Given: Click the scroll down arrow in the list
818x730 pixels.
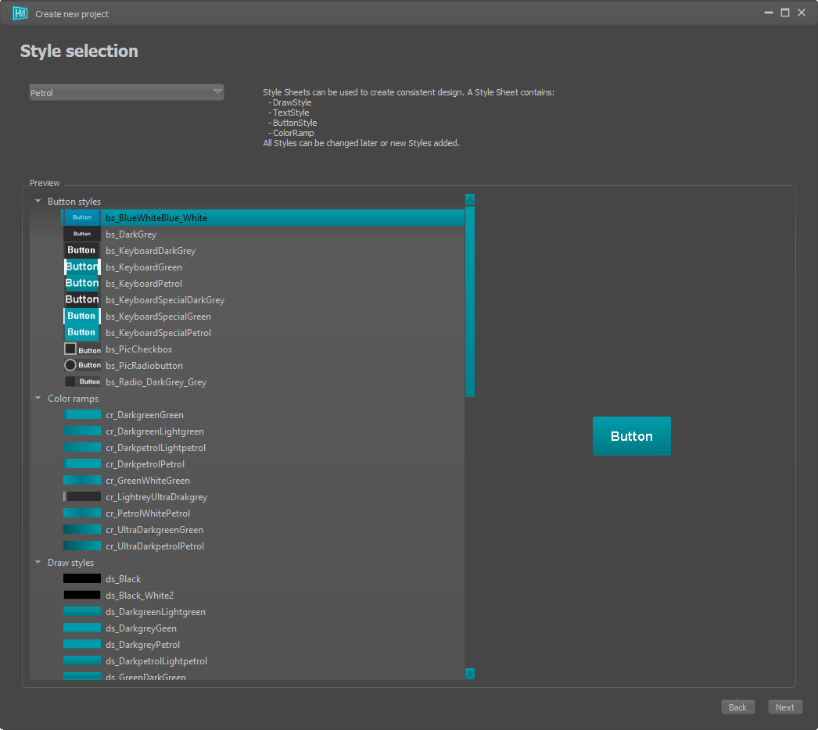Looking at the screenshot, I should [x=470, y=674].
